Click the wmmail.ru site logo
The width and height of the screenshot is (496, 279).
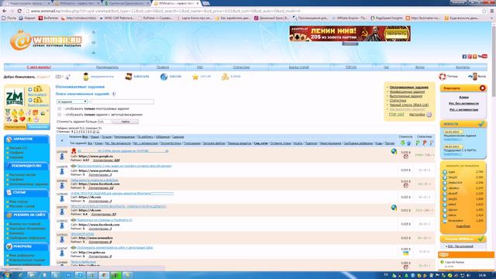tap(46, 40)
